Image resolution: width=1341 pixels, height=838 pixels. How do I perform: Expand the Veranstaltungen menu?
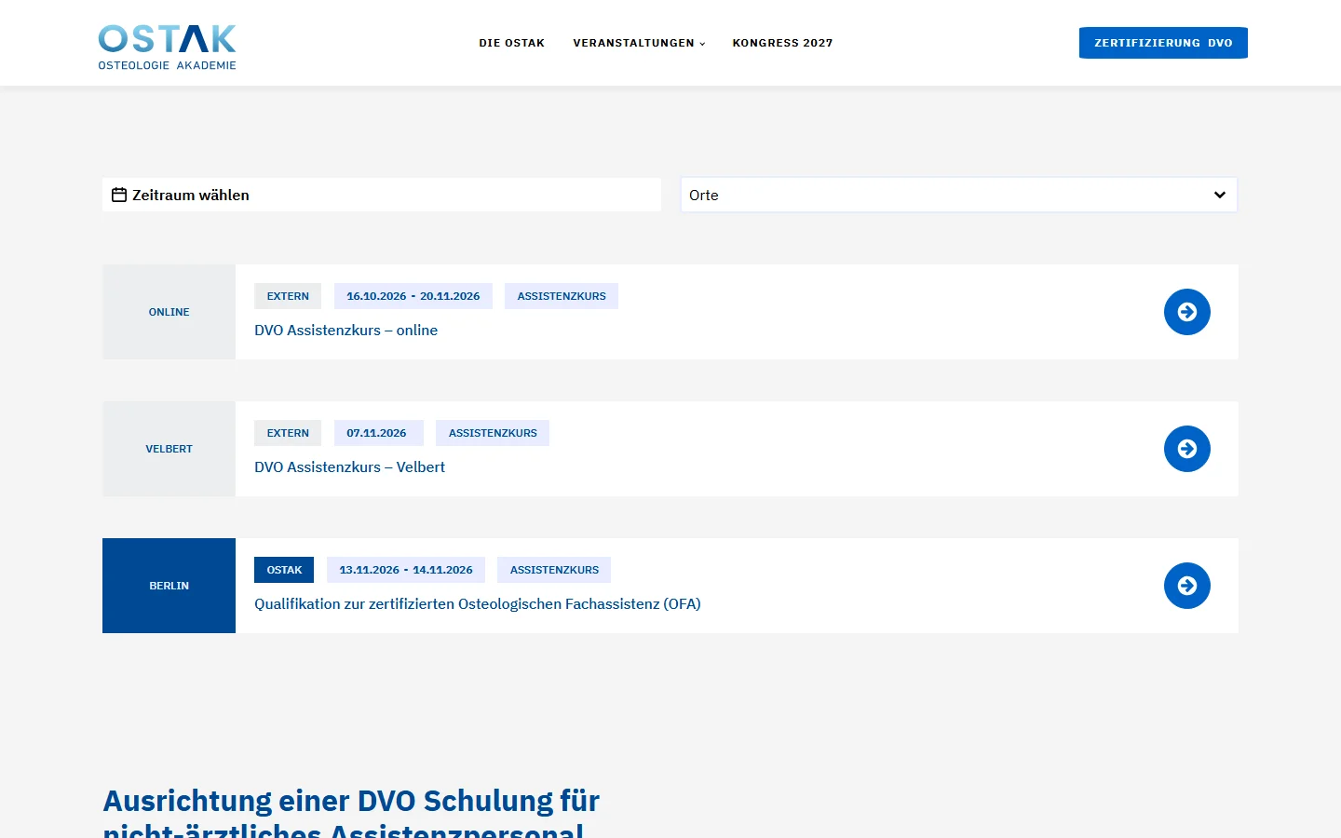pyautogui.click(x=639, y=43)
